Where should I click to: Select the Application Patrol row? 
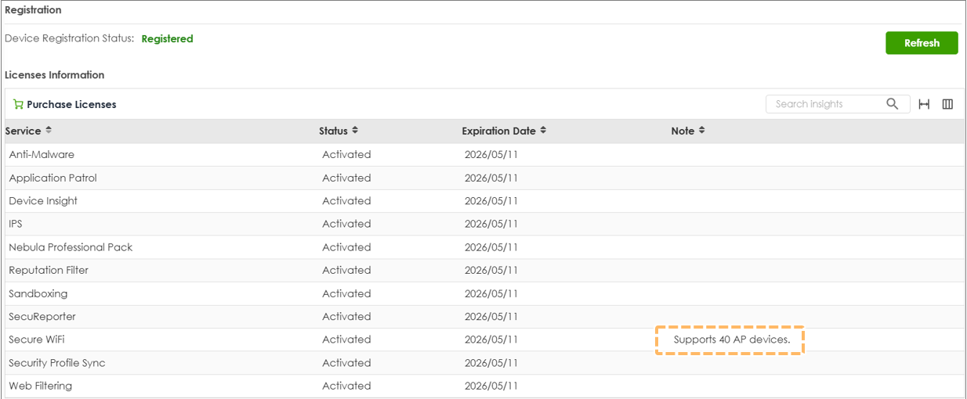[53, 178]
